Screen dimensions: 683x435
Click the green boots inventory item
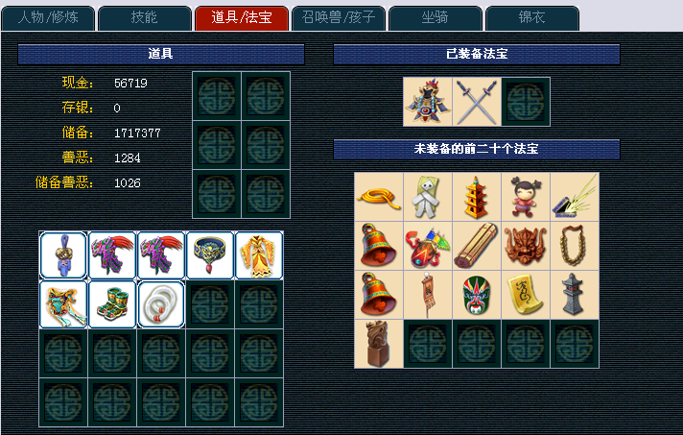pos(112,304)
